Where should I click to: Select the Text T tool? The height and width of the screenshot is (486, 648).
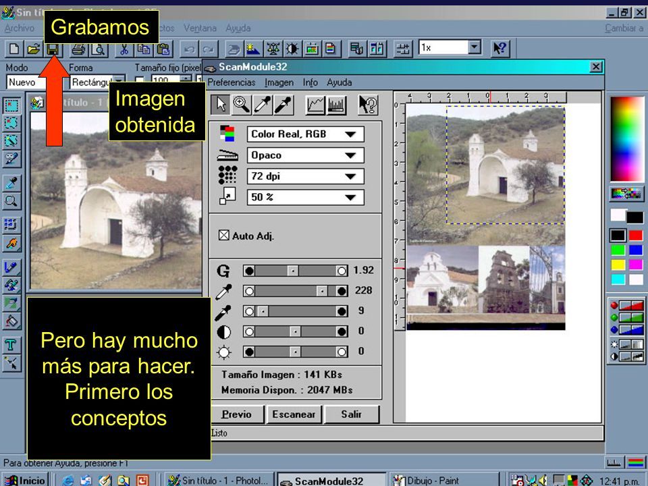(11, 345)
